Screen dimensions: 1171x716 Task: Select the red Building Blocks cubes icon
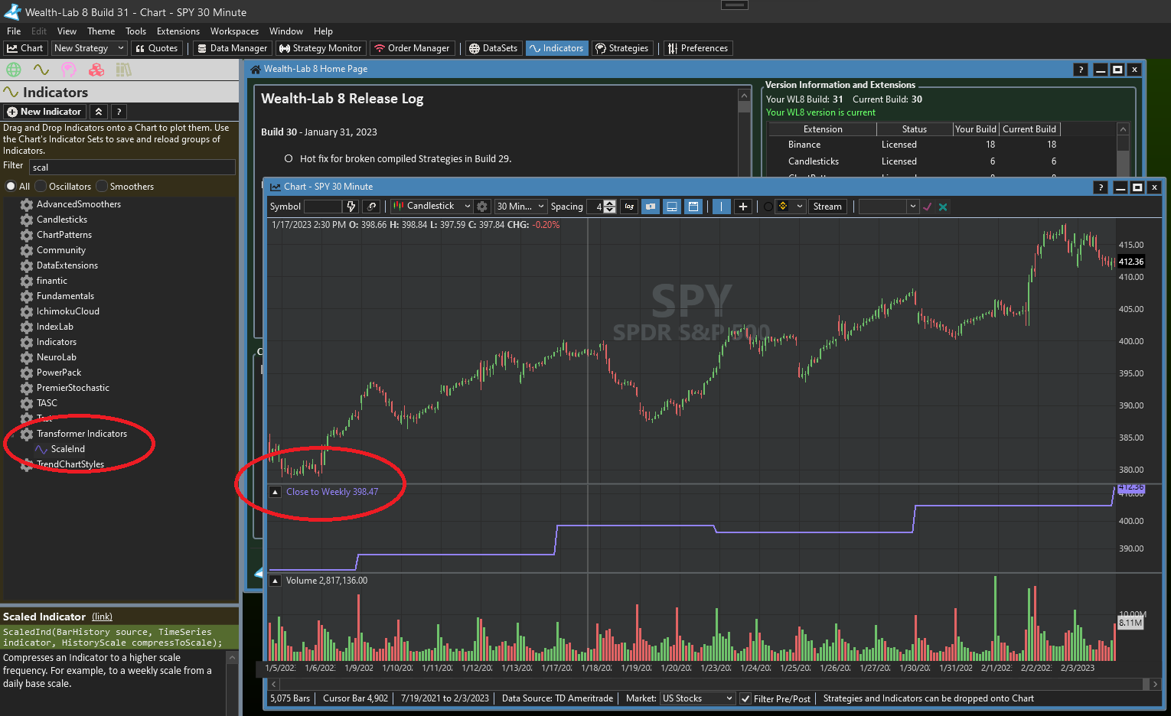96,70
